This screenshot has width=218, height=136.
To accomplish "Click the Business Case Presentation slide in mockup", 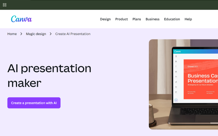I will tap(201, 79).
